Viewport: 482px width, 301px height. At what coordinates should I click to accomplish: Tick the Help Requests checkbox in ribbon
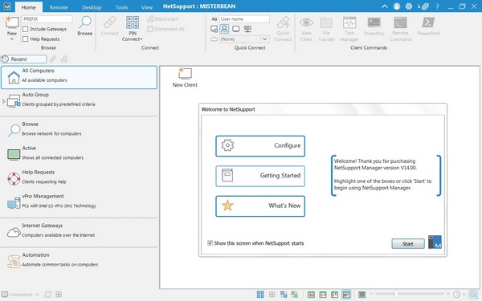26,39
